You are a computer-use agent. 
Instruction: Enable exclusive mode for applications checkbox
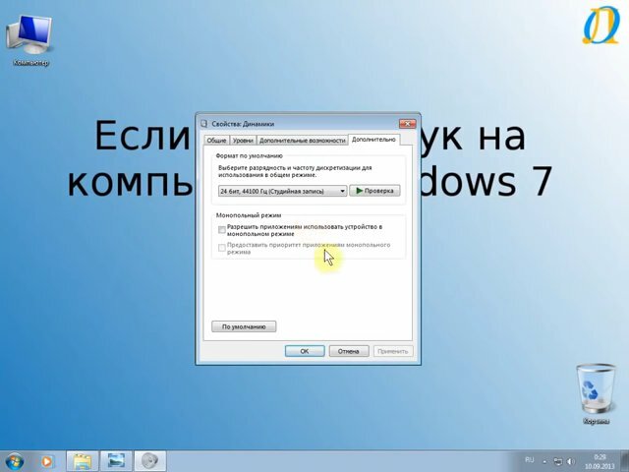coord(222,230)
